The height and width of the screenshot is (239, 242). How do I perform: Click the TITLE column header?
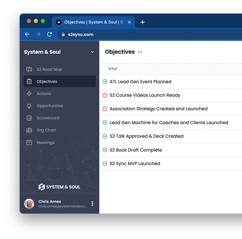(112, 69)
